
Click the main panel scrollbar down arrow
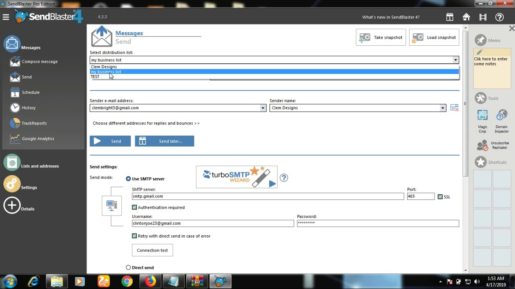click(466, 271)
